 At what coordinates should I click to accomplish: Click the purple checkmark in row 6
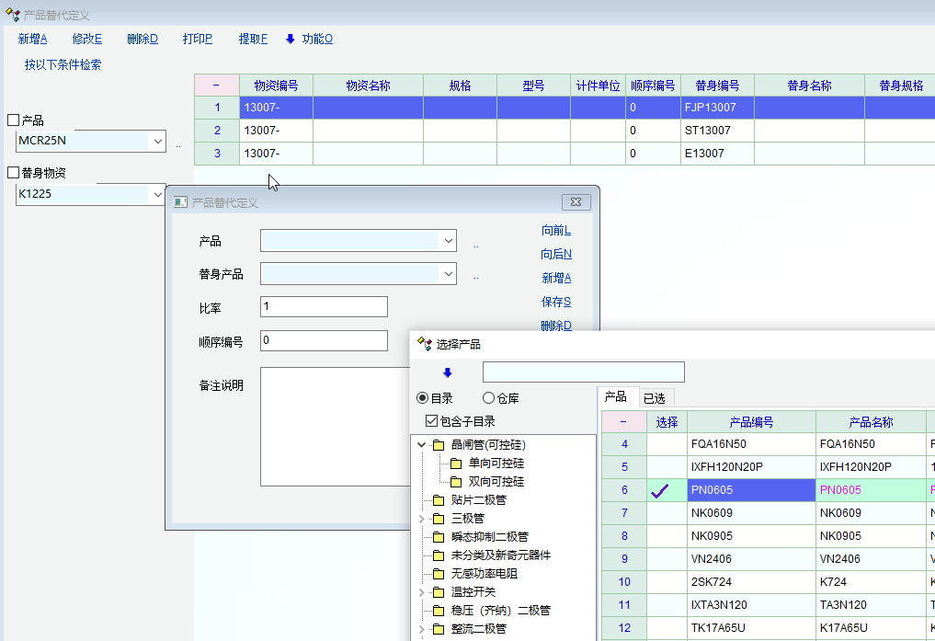[x=660, y=491]
